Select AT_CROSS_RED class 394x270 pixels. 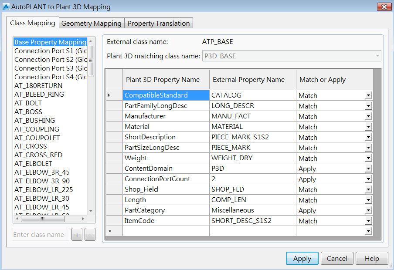tap(50, 155)
